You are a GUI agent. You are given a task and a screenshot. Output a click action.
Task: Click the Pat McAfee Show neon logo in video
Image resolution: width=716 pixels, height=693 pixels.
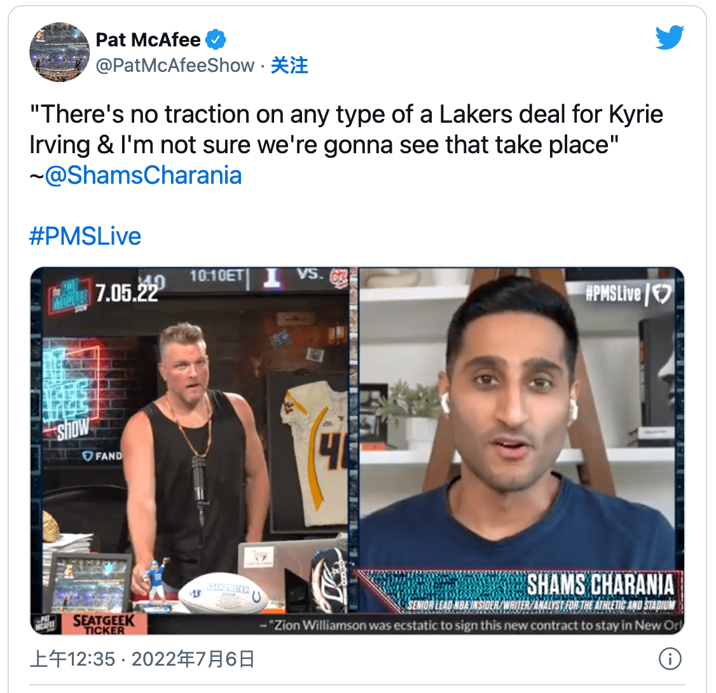click(x=69, y=296)
